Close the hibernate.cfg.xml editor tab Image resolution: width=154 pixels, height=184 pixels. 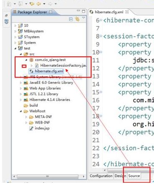[x=127, y=12]
